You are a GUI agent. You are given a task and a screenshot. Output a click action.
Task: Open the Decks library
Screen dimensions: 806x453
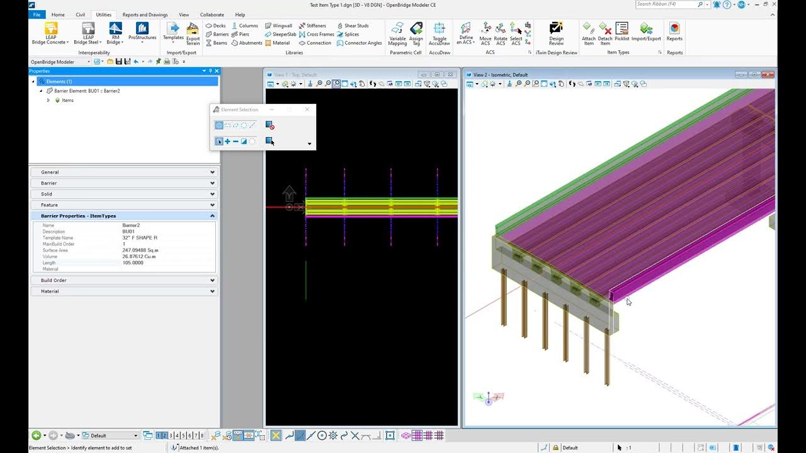pyautogui.click(x=215, y=26)
